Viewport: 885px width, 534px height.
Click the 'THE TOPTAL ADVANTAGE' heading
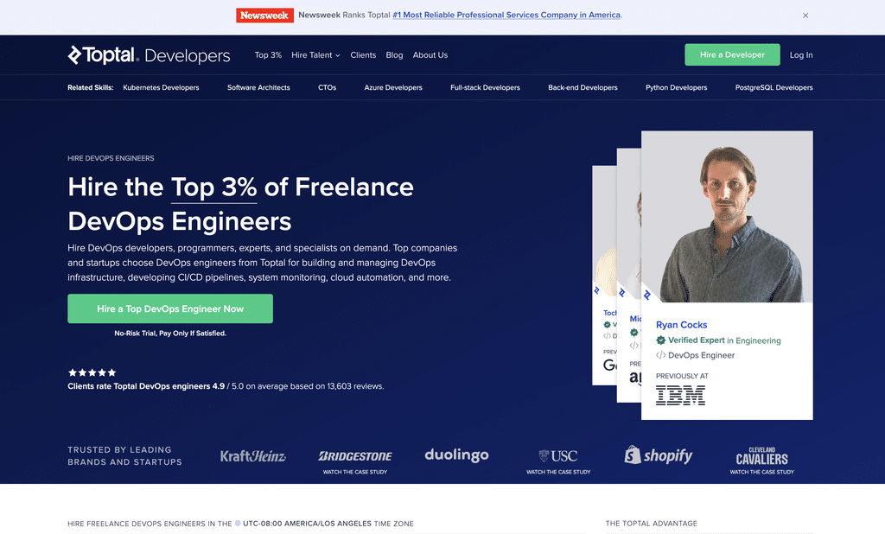pyautogui.click(x=652, y=524)
